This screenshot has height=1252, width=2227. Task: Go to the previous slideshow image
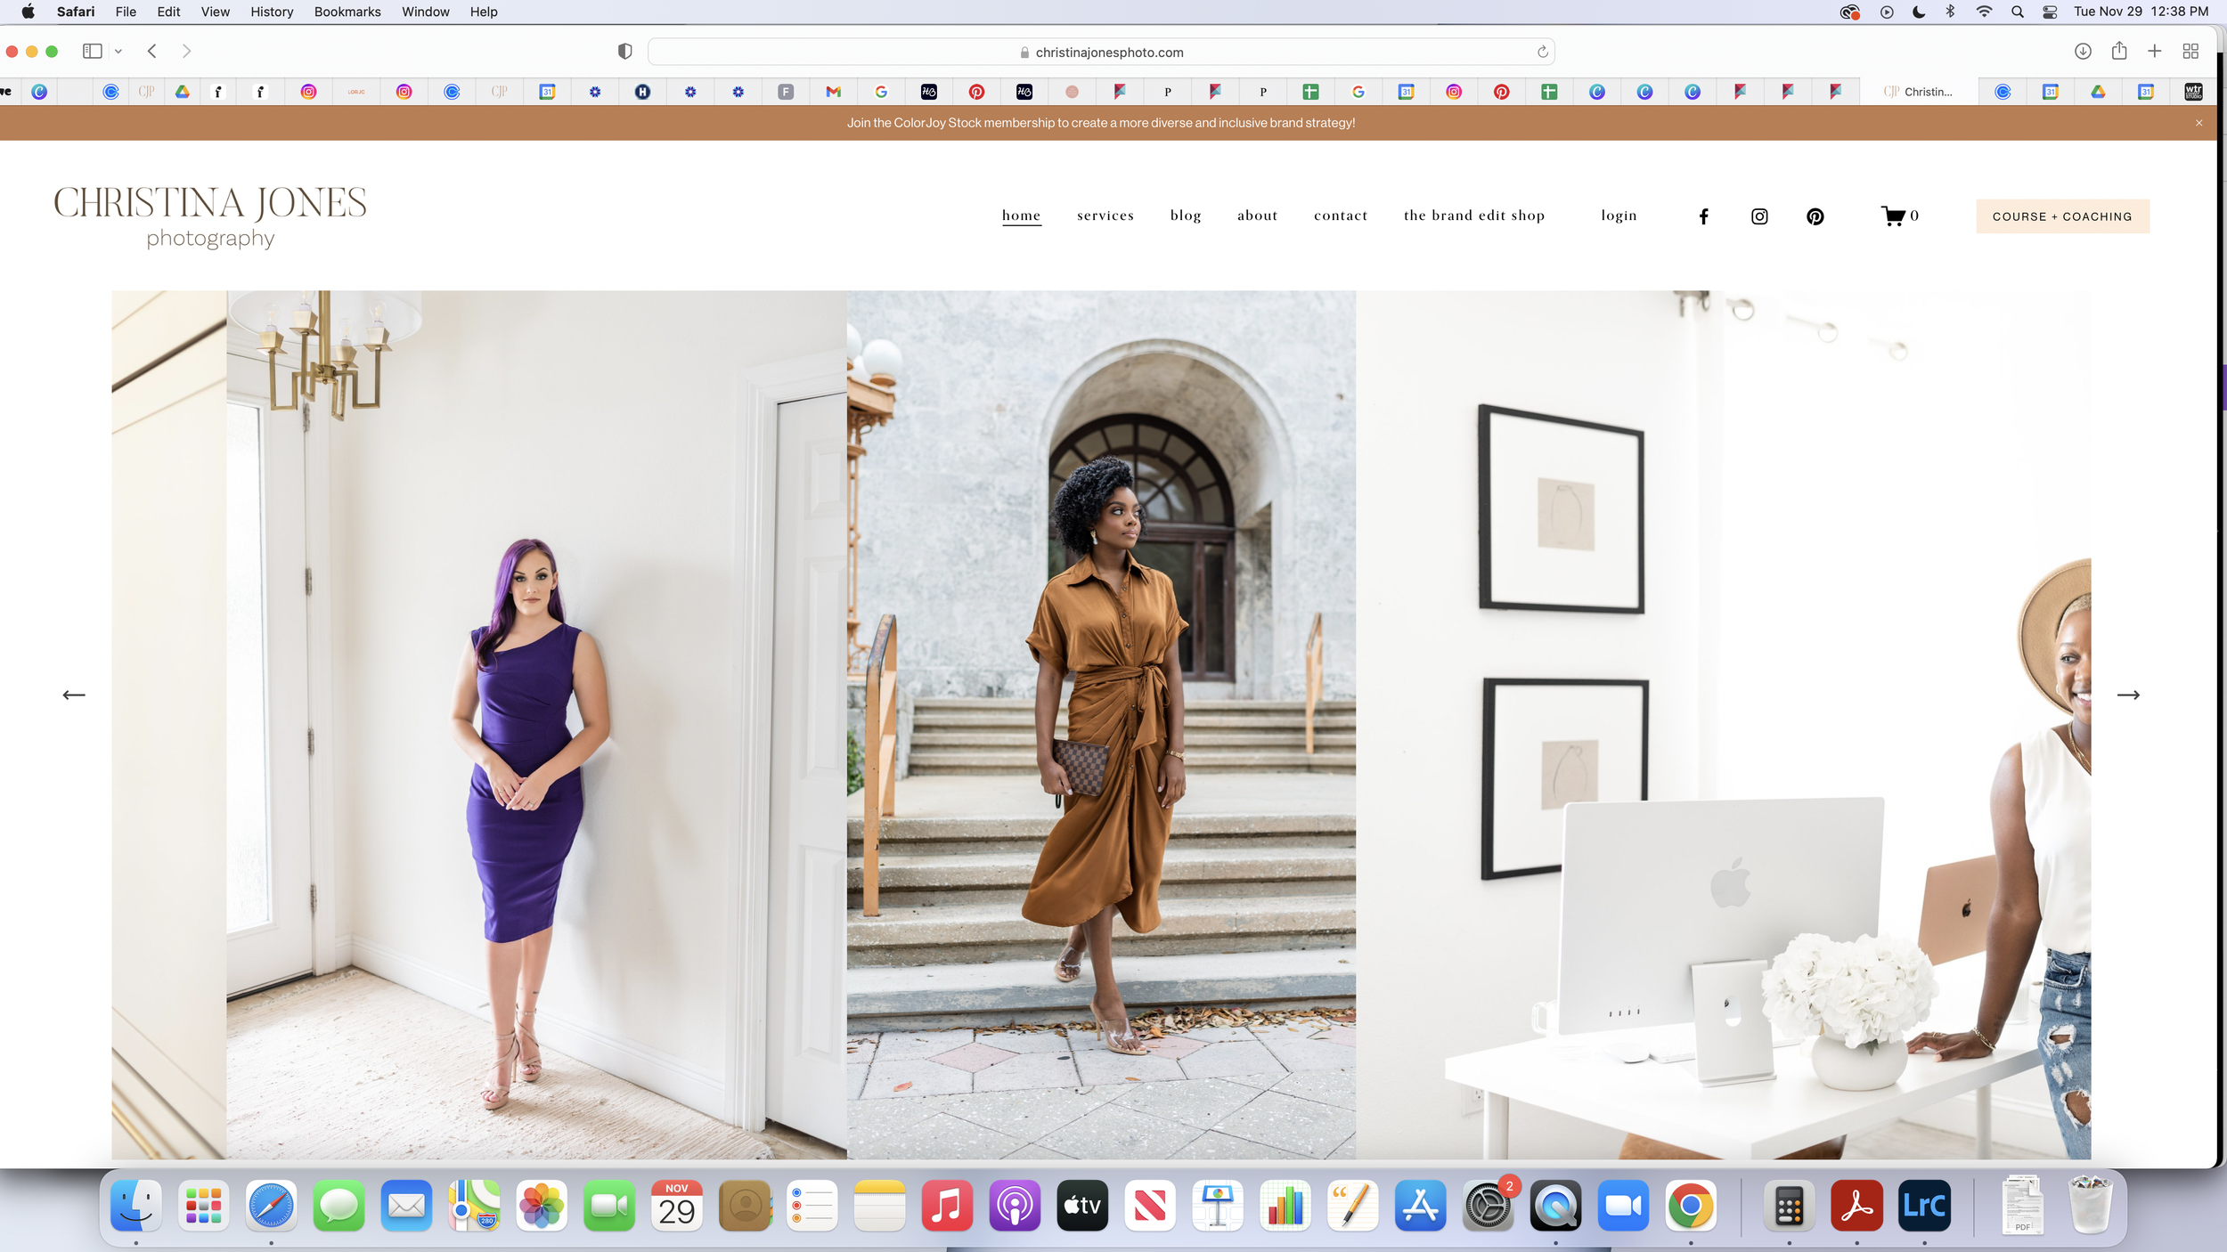(74, 695)
